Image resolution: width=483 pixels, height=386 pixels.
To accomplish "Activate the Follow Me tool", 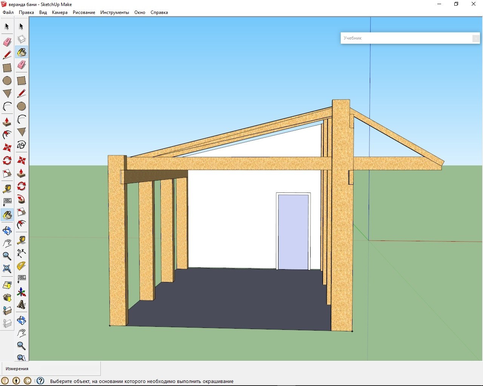I will pos(7,135).
